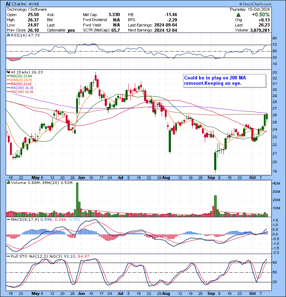
Task: Click the MACD value 0.598
Action: pyautogui.click(x=46, y=220)
